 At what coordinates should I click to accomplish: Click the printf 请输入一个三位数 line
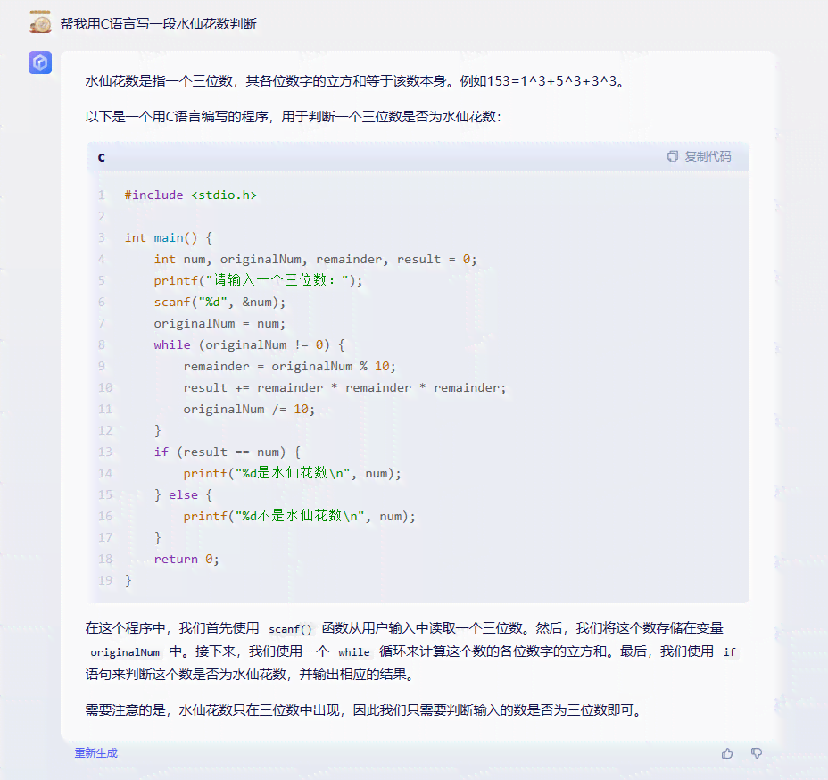click(x=258, y=280)
